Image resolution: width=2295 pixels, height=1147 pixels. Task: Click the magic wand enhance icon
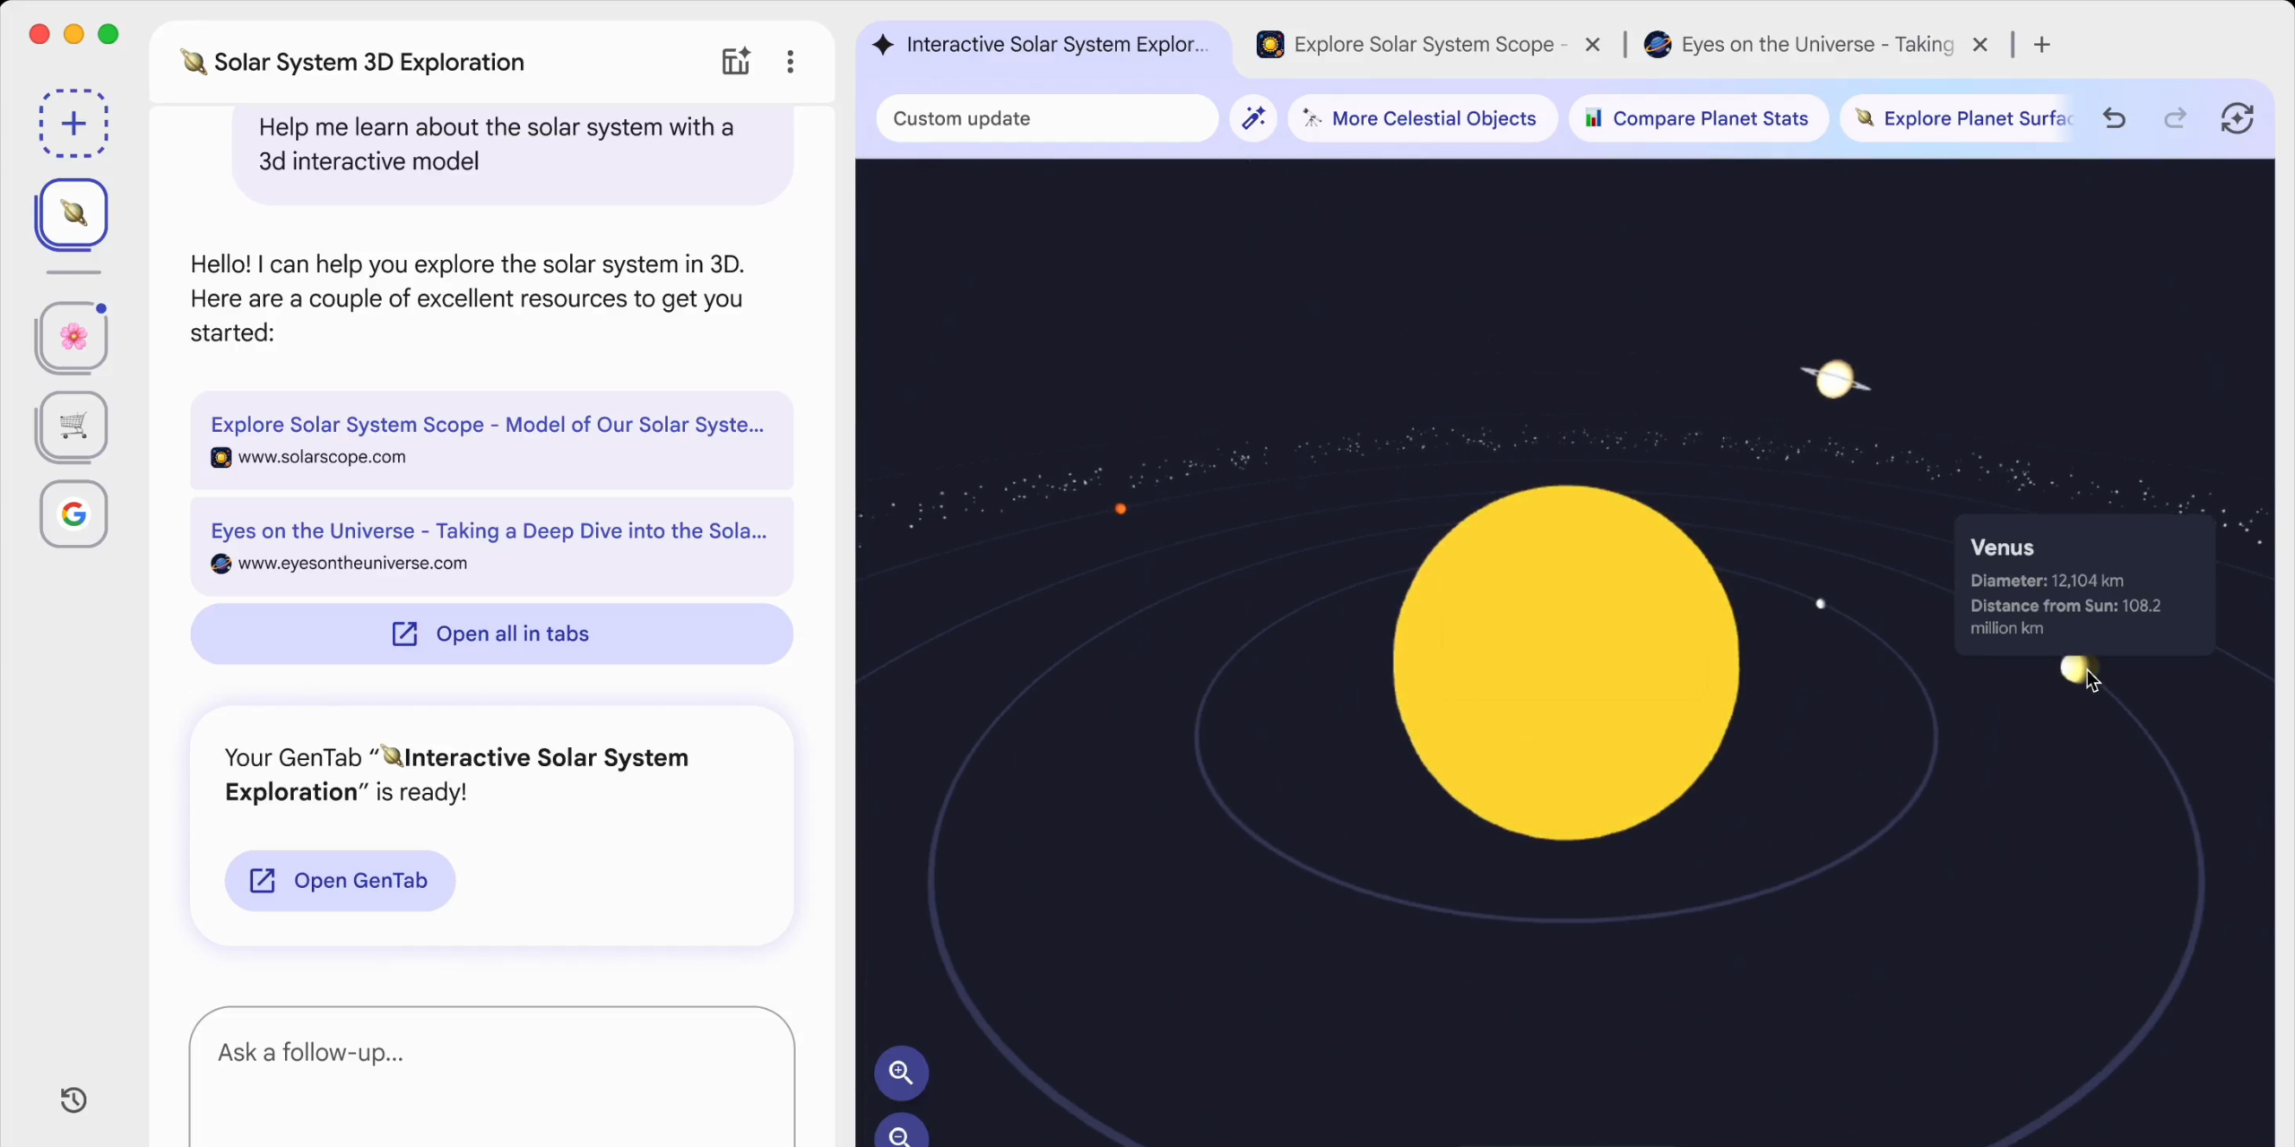pos(1253,118)
